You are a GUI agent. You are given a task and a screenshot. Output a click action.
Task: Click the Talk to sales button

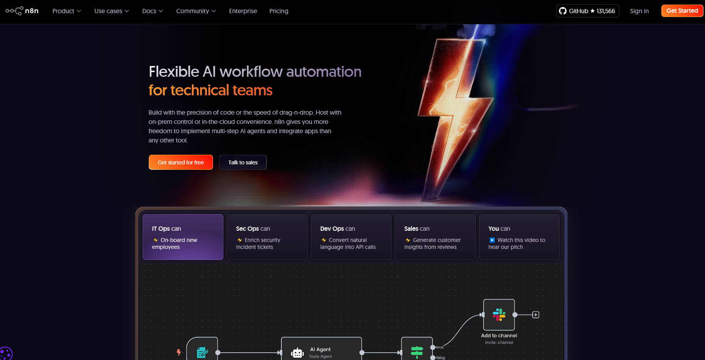click(x=243, y=162)
